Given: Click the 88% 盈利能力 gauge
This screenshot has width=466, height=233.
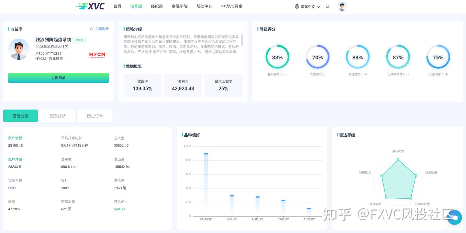Looking at the screenshot, I should [x=277, y=57].
